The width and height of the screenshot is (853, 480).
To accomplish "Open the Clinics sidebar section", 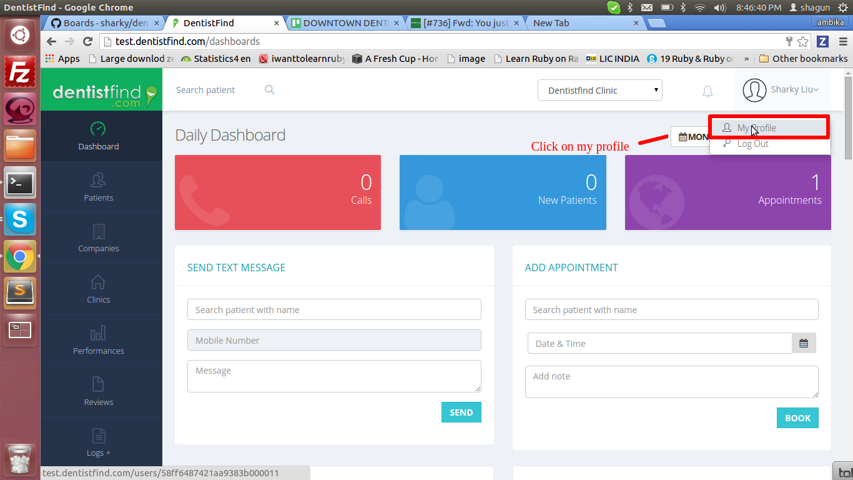I will [x=99, y=290].
